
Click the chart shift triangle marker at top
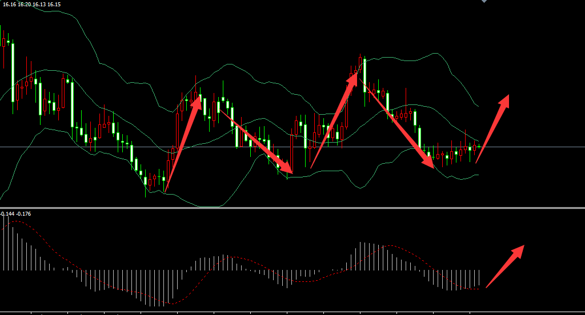click(484, 2)
